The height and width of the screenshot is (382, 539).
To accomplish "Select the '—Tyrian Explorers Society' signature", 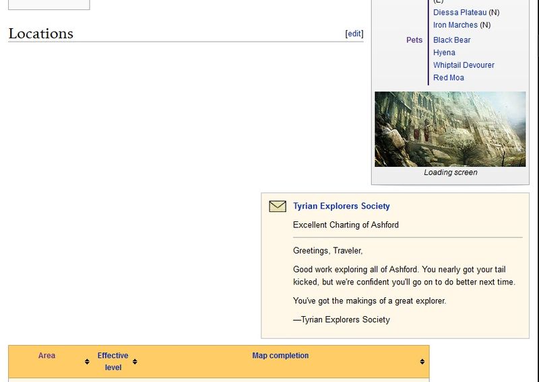I will pyautogui.click(x=342, y=319).
